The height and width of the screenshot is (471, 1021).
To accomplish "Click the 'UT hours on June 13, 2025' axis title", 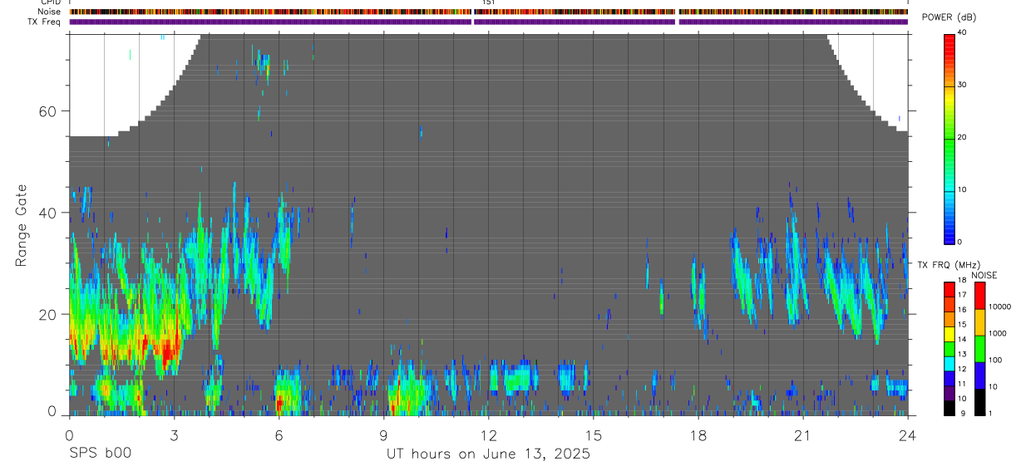I will coord(488,454).
